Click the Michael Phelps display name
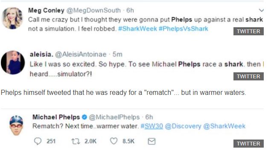Screen dimensions: 274x154 pos(56,117)
